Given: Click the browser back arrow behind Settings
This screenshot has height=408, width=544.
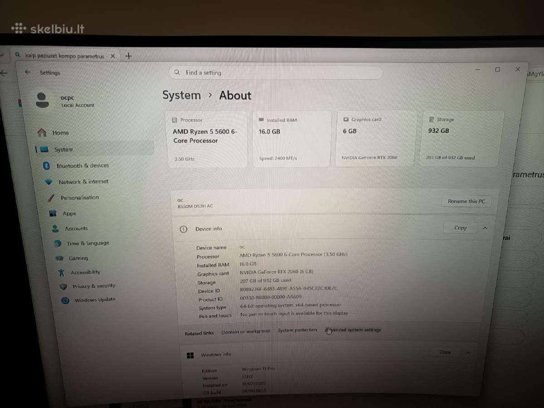Looking at the screenshot, I should point(4,73).
